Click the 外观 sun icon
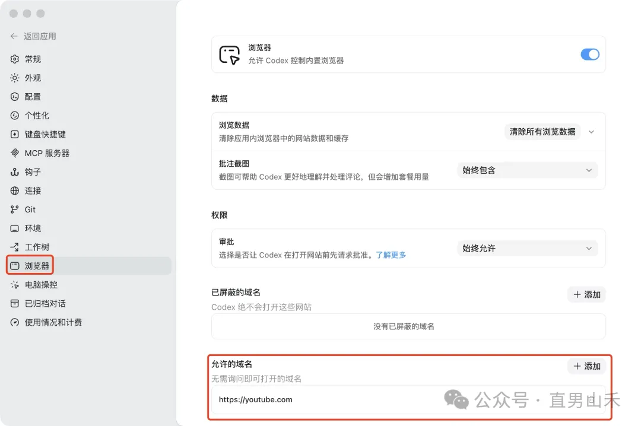The image size is (641, 426). tap(15, 78)
